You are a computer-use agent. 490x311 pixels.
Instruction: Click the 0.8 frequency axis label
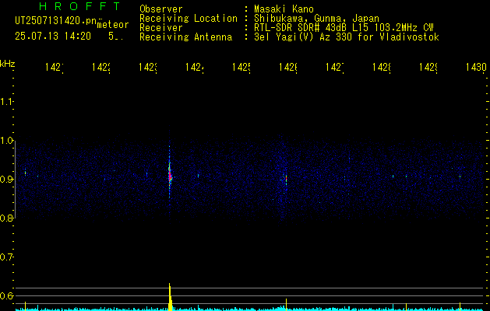click(7, 218)
